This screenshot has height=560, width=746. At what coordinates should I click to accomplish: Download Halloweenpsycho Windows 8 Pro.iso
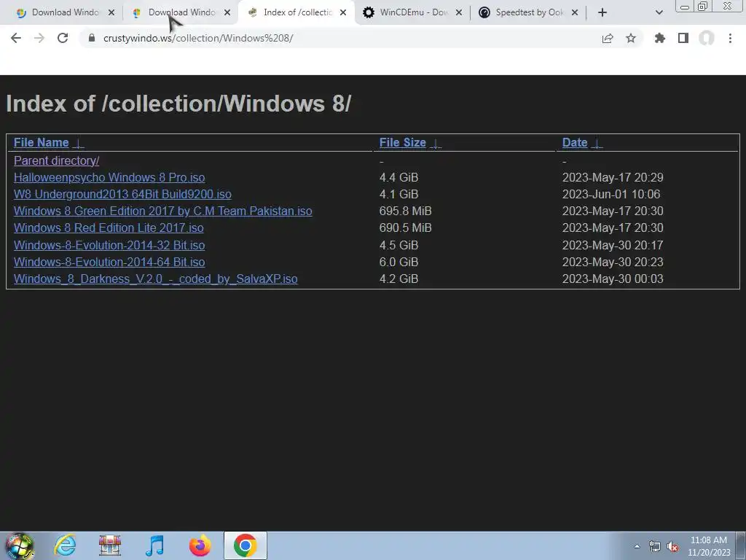pyautogui.click(x=109, y=178)
